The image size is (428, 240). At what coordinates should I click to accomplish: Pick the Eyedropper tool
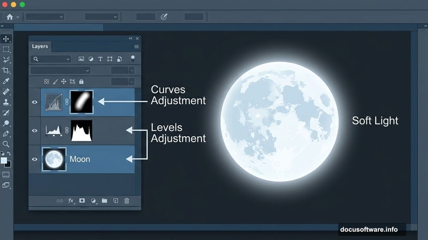tap(6, 81)
